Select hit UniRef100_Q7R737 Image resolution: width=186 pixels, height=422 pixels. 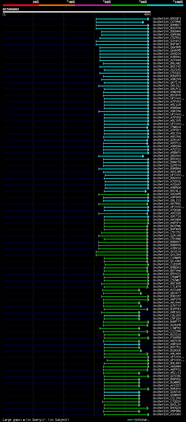point(167,306)
